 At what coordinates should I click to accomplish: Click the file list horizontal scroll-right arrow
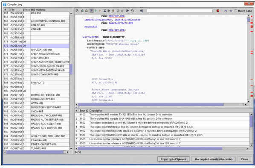click(x=67, y=152)
